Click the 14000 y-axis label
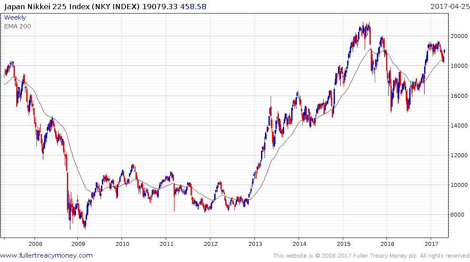 point(459,125)
